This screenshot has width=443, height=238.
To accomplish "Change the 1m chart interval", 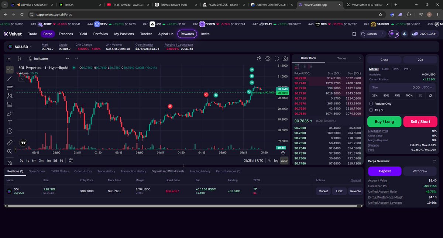I will pyautogui.click(x=8, y=59).
